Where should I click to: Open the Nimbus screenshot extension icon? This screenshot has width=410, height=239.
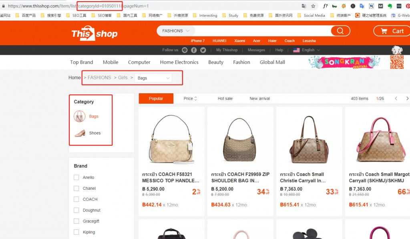point(371,6)
